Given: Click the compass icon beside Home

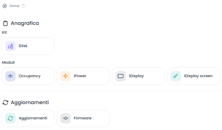Looking at the screenshot, I should [5, 6].
